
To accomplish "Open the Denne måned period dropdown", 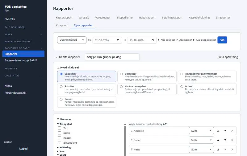I will point(72,40).
